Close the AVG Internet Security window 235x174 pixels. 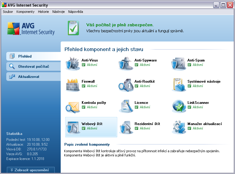pyautogui.click(x=230, y=5)
